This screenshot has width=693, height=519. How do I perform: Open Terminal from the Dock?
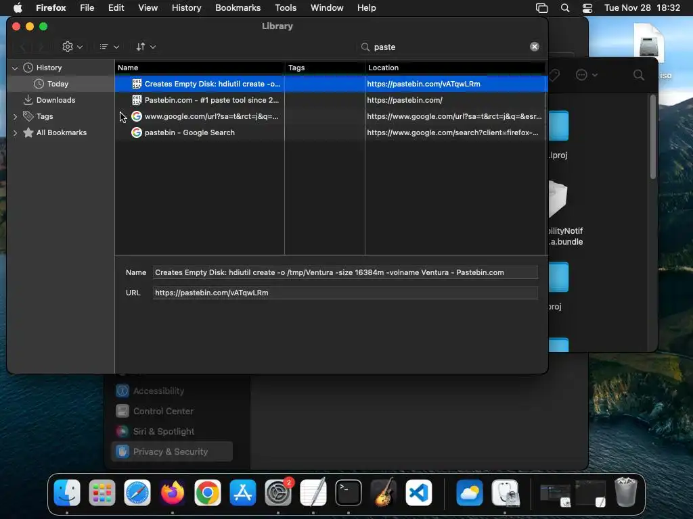pyautogui.click(x=349, y=493)
